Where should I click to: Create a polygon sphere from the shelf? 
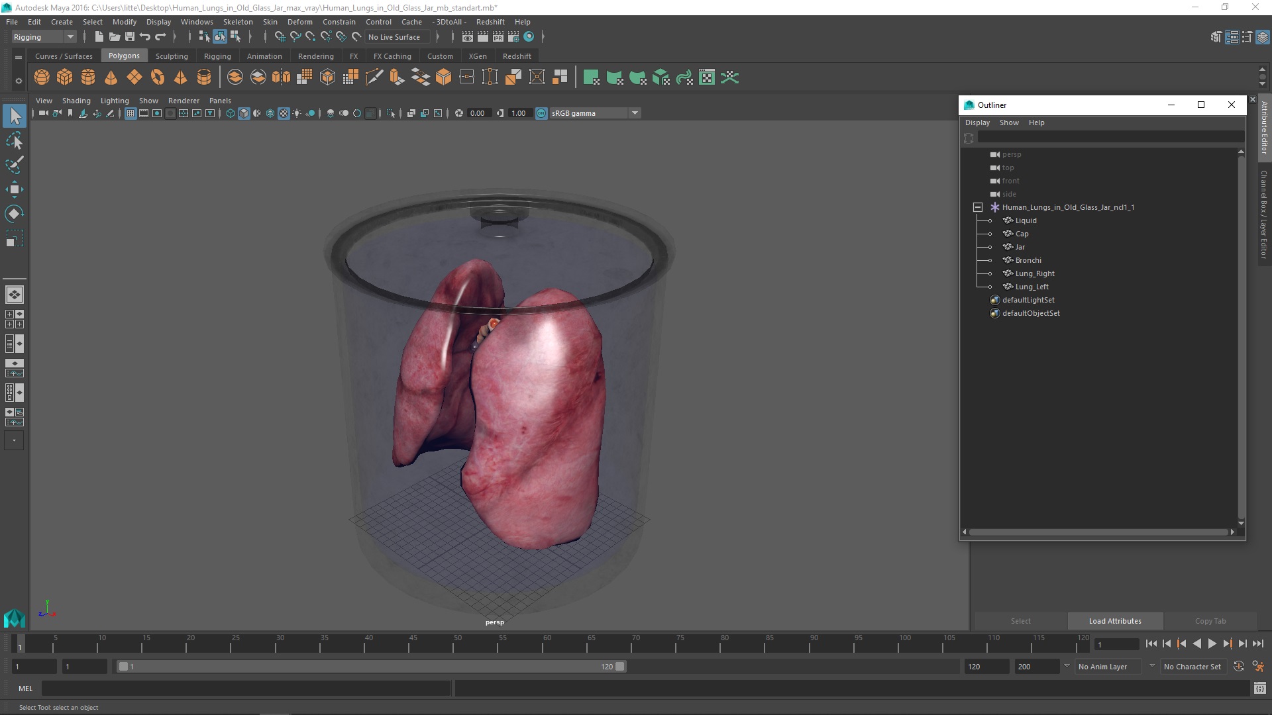(x=42, y=77)
